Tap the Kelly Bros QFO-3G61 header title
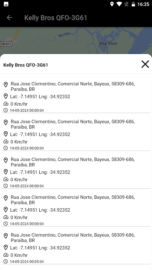 tap(56, 18)
